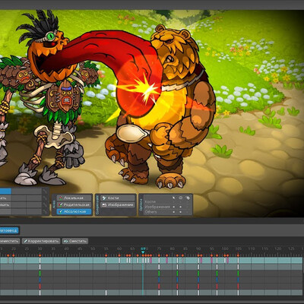Click the image icon on Изображения button
The height and width of the screenshot is (304, 304).
104,204
